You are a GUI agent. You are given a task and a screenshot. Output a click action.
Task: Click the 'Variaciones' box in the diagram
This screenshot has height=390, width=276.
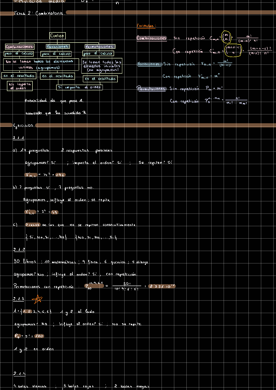click(x=57, y=46)
